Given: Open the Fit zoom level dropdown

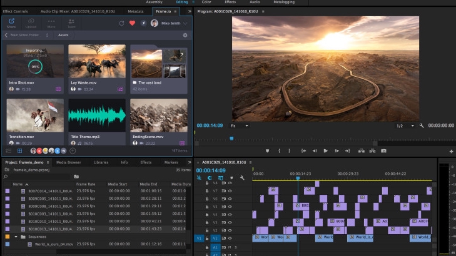Looking at the screenshot, I should [238, 126].
